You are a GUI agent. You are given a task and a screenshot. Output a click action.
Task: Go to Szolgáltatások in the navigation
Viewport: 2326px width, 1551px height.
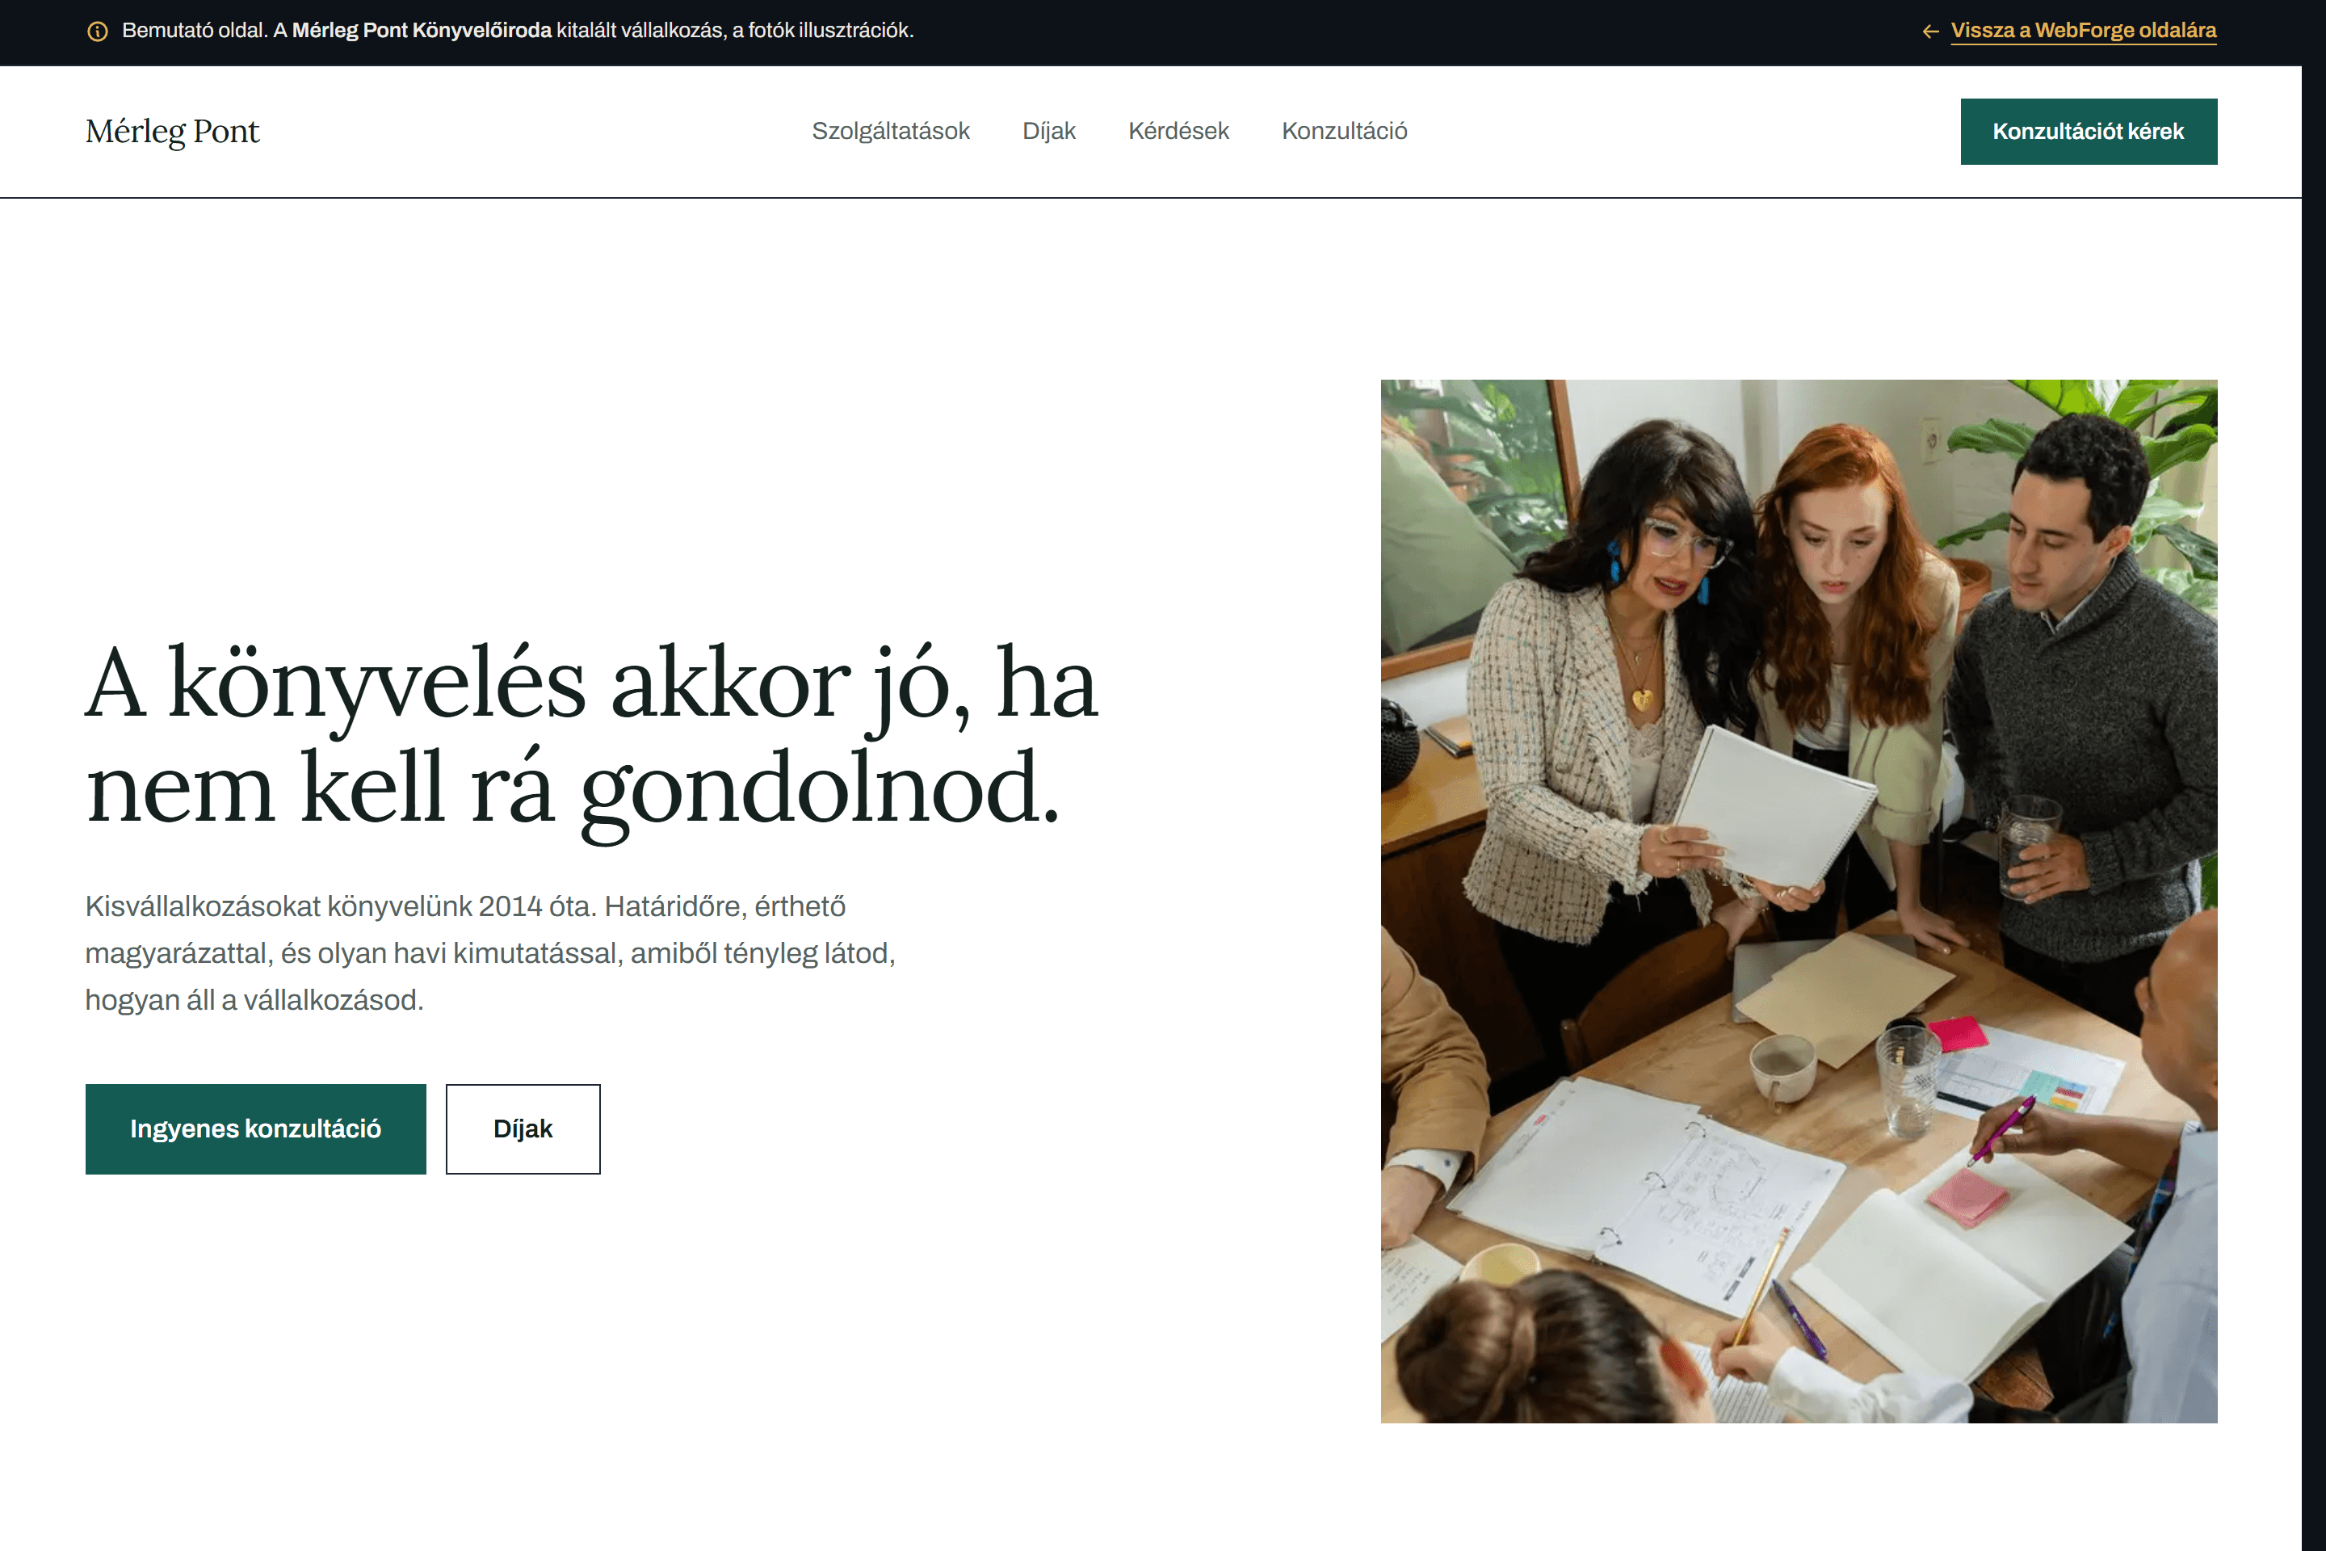[890, 131]
